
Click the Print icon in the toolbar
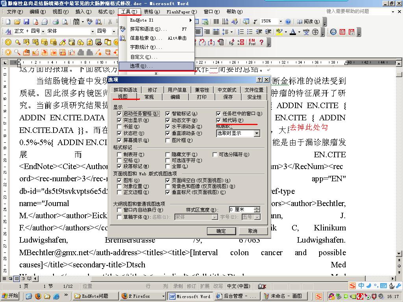point(56,22)
